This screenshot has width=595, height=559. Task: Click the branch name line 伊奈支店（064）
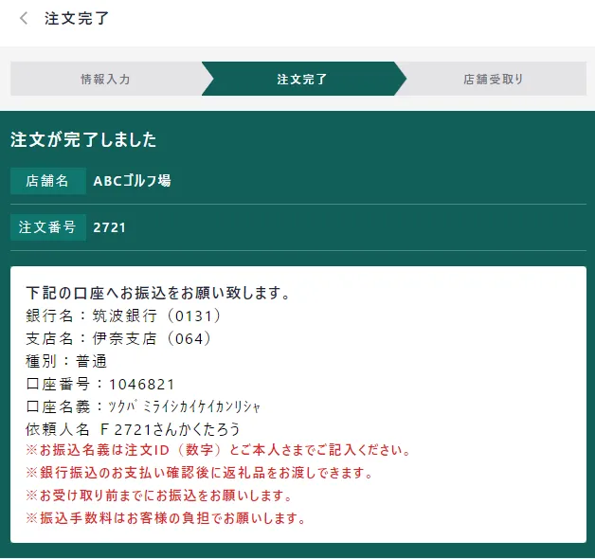(x=118, y=338)
